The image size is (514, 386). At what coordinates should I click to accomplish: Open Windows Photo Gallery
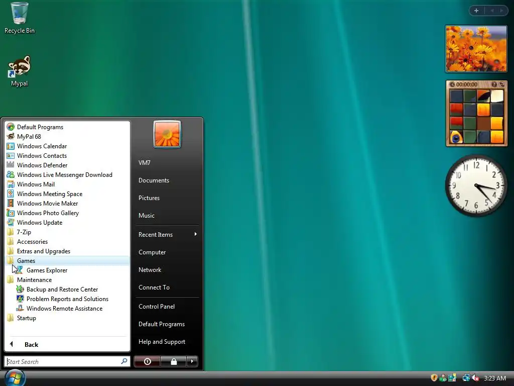click(x=68, y=213)
